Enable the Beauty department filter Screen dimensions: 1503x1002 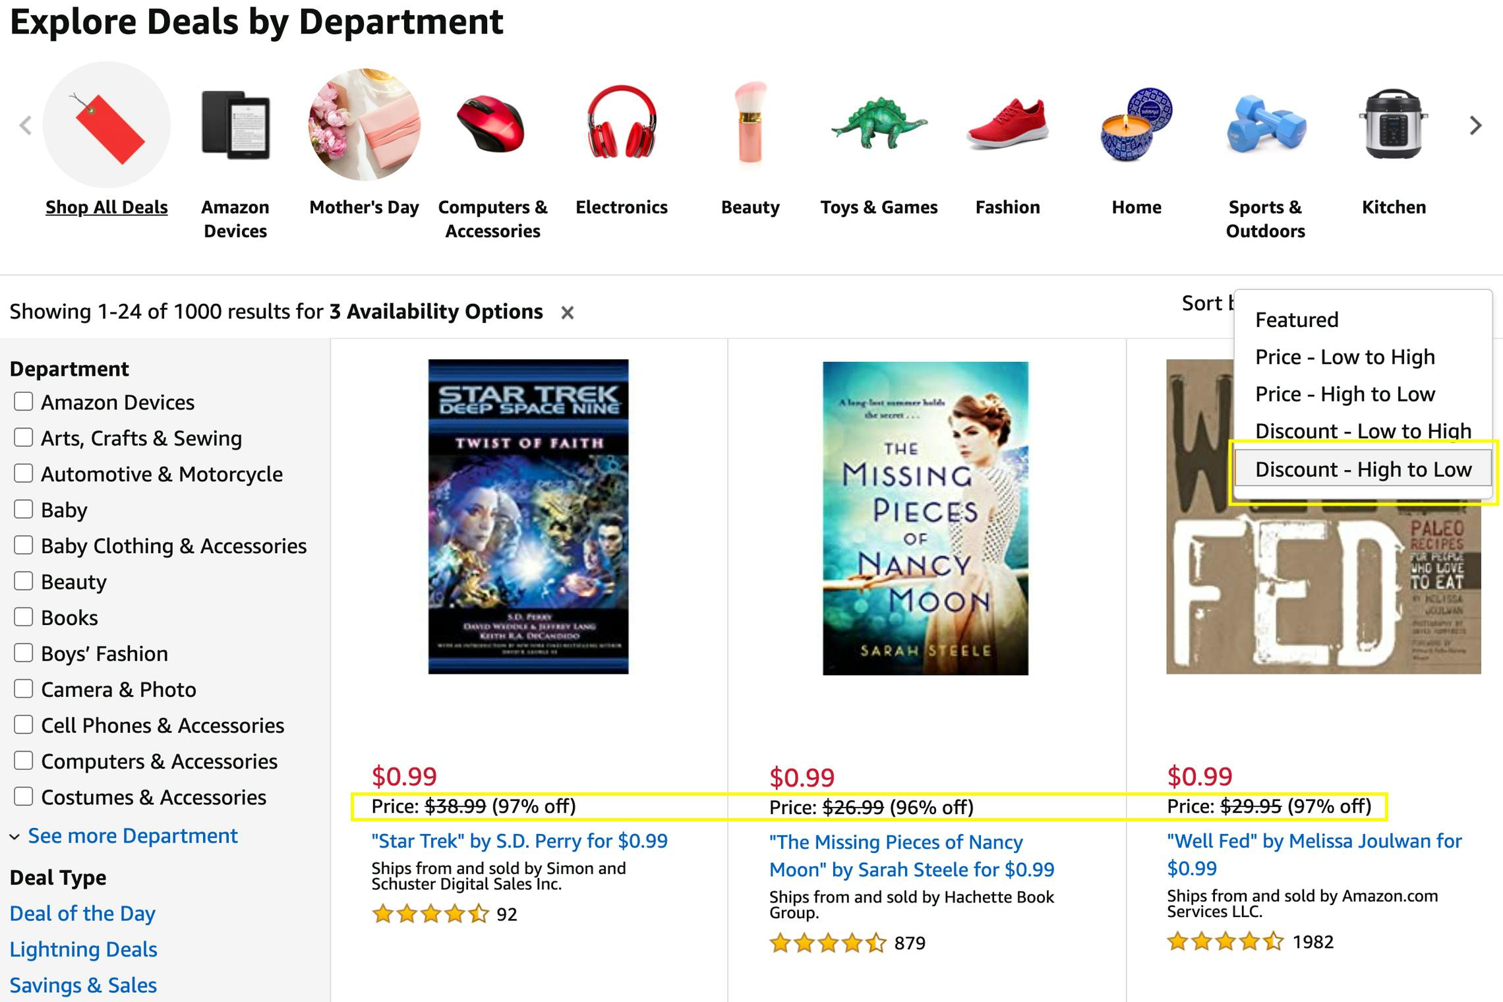(x=24, y=581)
